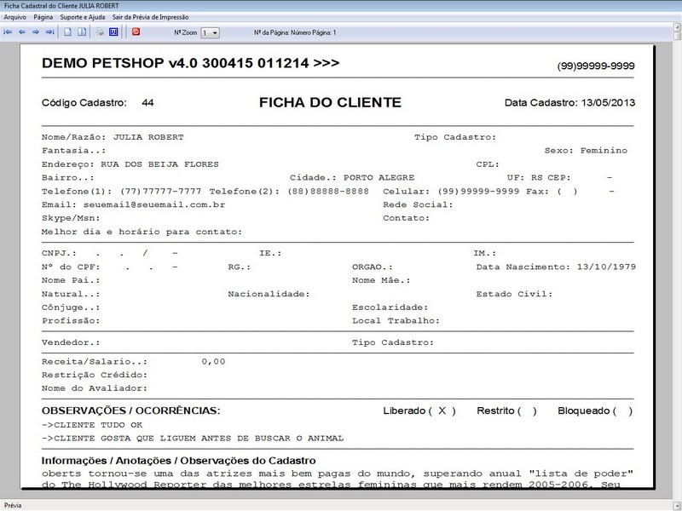Select single page view icon
Image resolution: width=682 pixels, height=511 pixels.
coord(67,32)
